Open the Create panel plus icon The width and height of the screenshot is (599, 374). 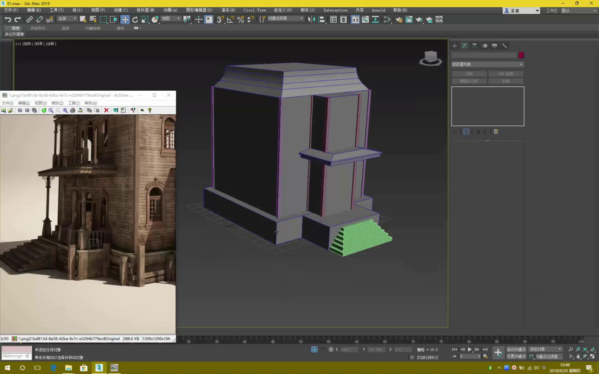tap(454, 46)
